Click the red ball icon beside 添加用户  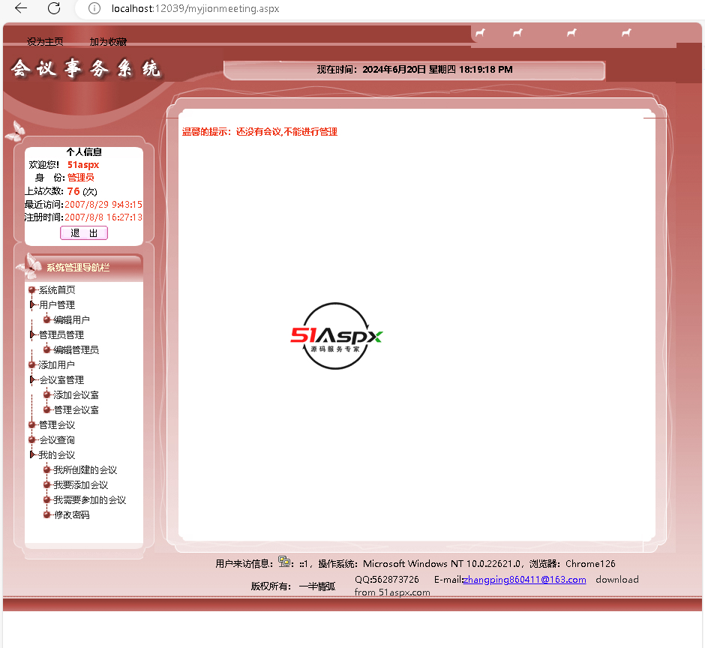(32, 364)
